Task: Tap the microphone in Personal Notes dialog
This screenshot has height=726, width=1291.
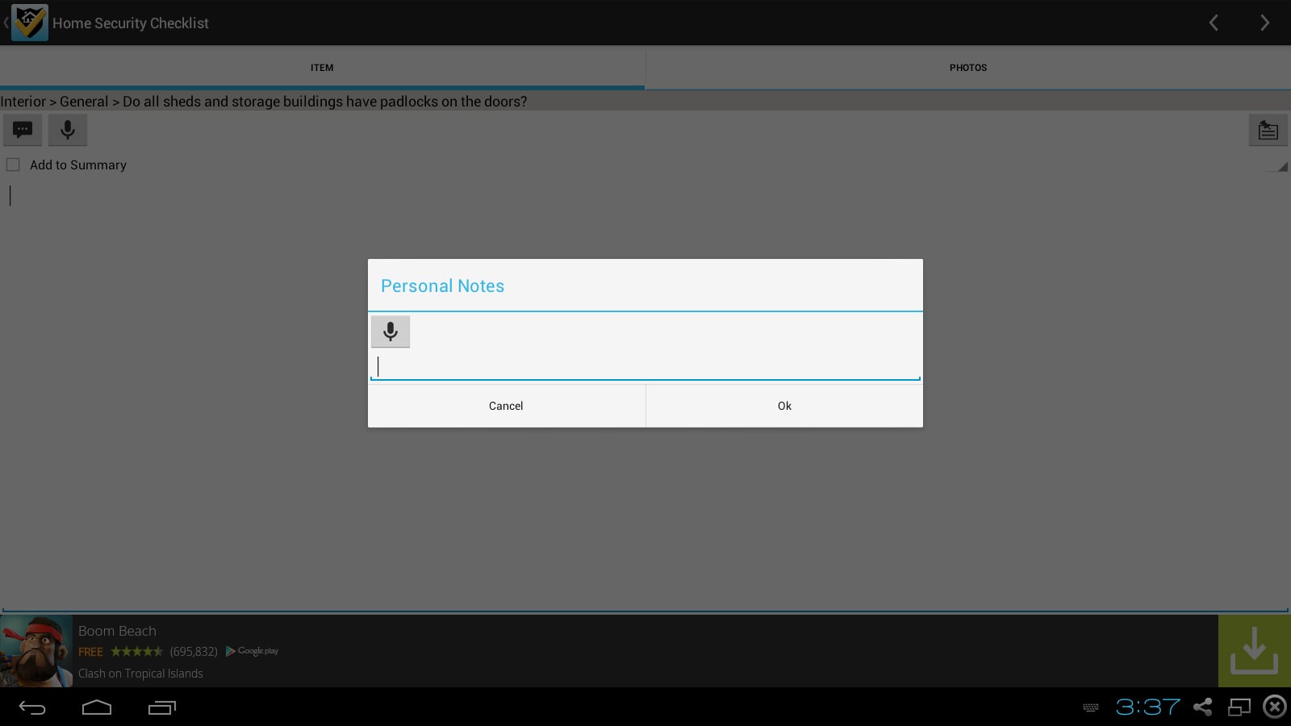Action: point(391,332)
